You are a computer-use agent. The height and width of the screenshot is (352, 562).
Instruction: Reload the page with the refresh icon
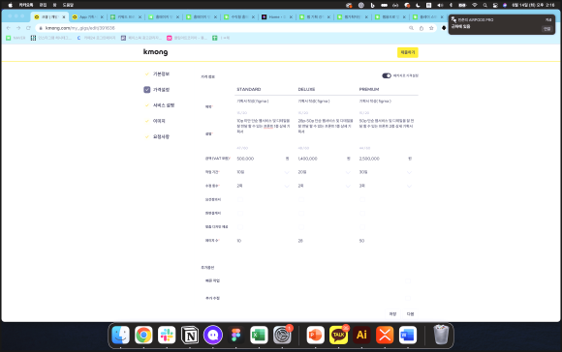pyautogui.click(x=28, y=28)
